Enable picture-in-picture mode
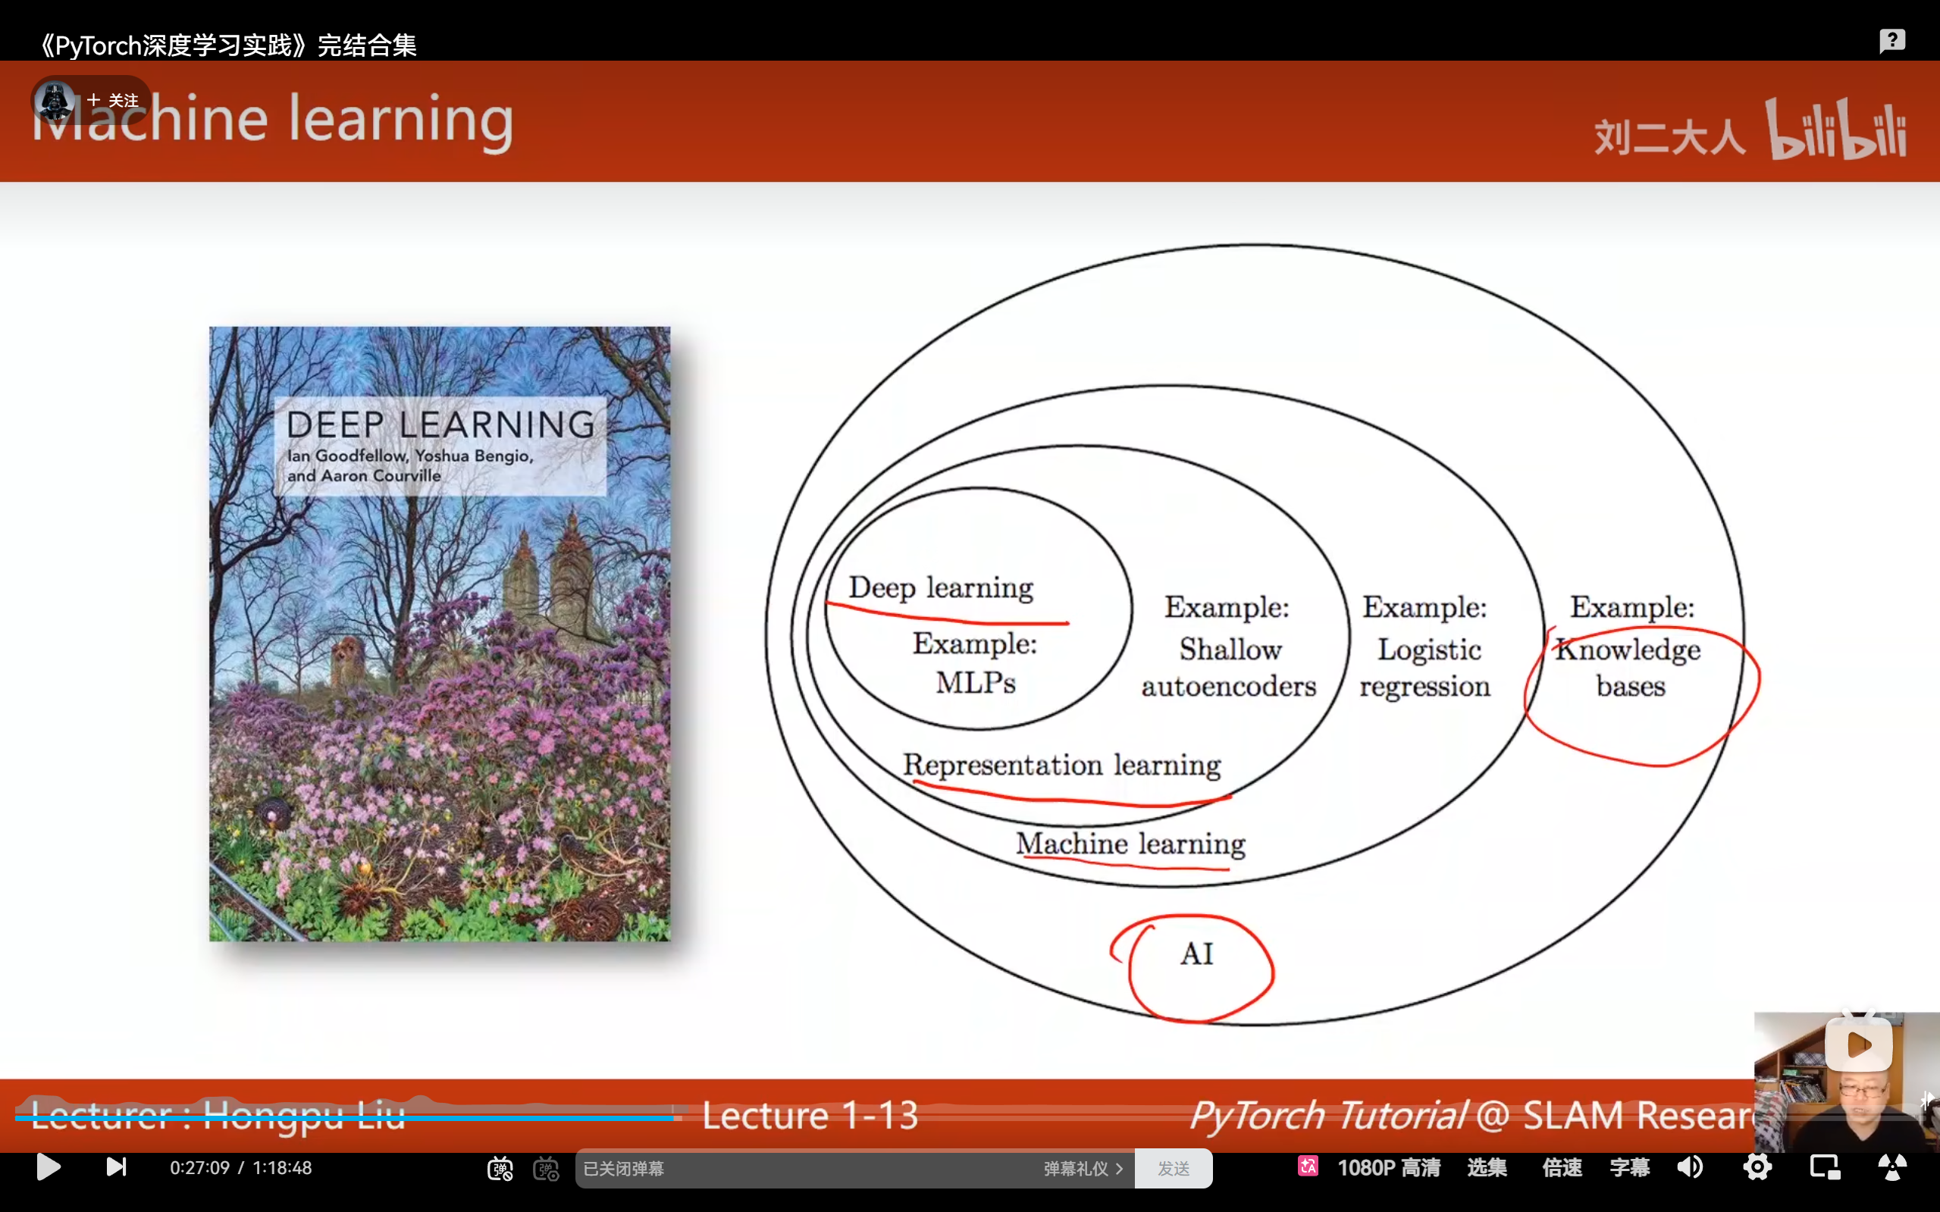Image resolution: width=1940 pixels, height=1212 pixels. point(1825,1168)
